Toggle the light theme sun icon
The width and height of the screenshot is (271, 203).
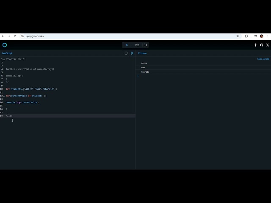(x=255, y=45)
